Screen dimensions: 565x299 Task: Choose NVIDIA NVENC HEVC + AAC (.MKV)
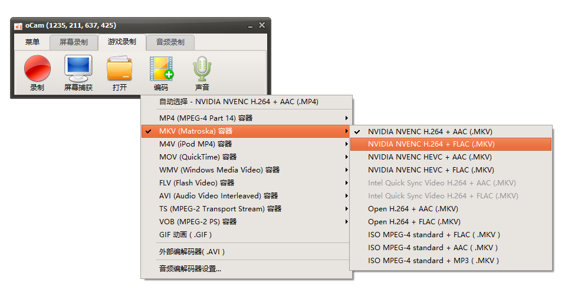tap(451, 157)
